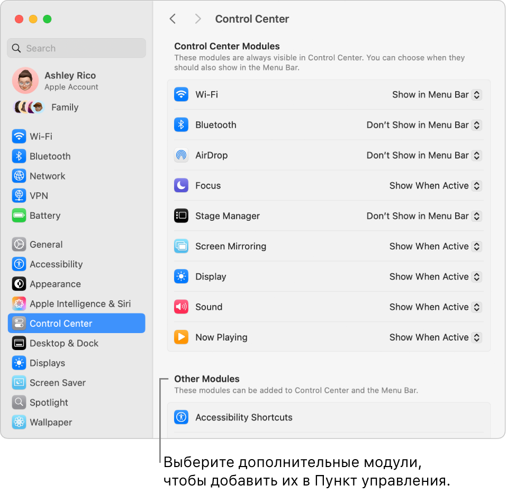Click the green Battery icon in sidebar
This screenshot has height=493, width=507.
[x=19, y=216]
